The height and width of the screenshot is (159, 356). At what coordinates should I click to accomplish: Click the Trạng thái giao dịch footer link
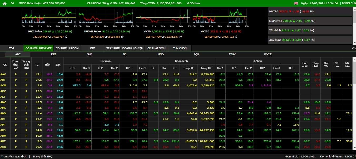coord(13,157)
